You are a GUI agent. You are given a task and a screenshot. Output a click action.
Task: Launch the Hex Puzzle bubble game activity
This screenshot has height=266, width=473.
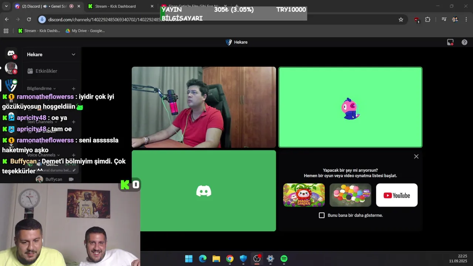pyautogui.click(x=350, y=195)
